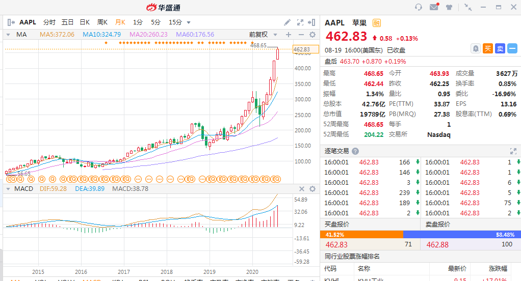Zoom in the chart with plus icon
The height and width of the screenshot is (281, 521).
(x=289, y=35)
